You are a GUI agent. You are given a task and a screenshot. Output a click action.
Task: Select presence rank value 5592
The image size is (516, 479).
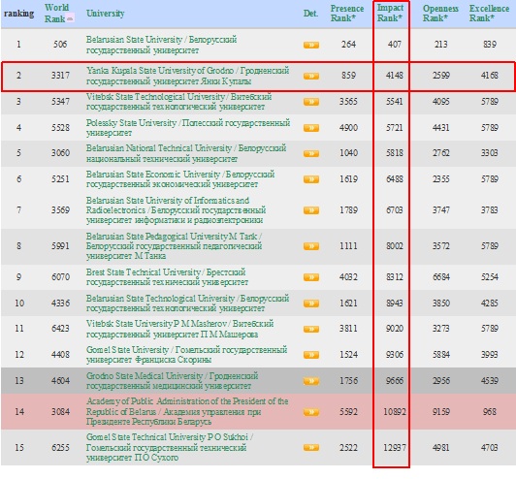(x=348, y=412)
